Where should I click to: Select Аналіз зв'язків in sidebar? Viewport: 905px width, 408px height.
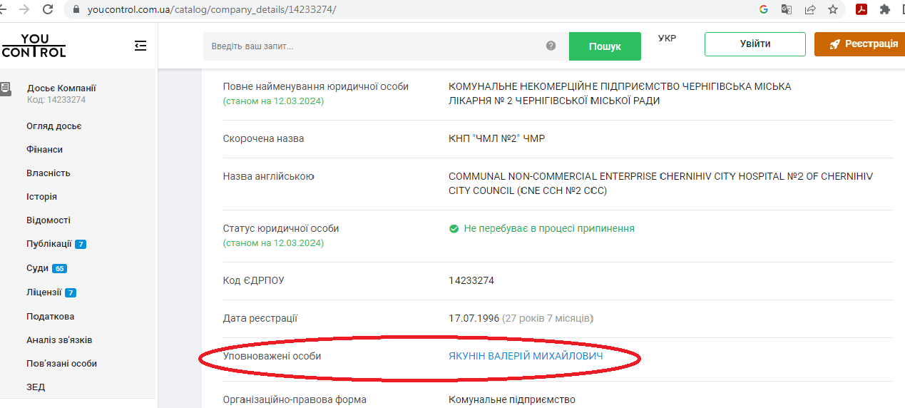(x=59, y=340)
